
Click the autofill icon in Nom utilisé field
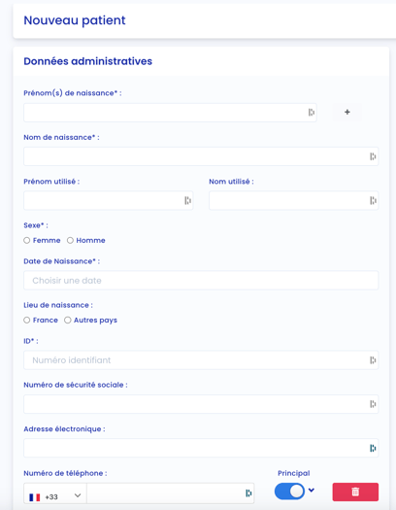[x=373, y=201]
